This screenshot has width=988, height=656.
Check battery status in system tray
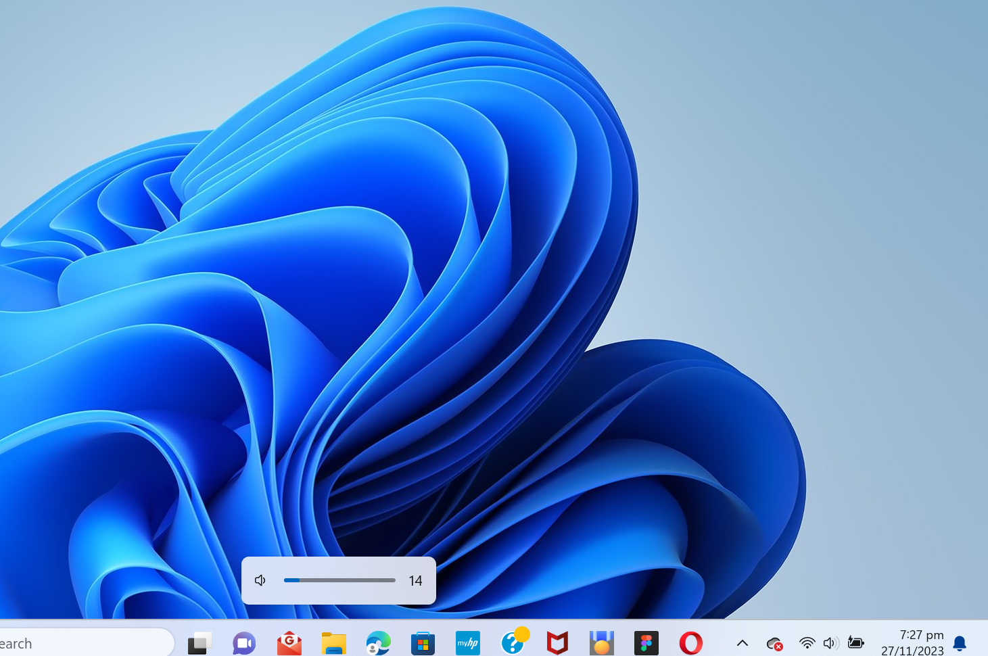coord(855,642)
